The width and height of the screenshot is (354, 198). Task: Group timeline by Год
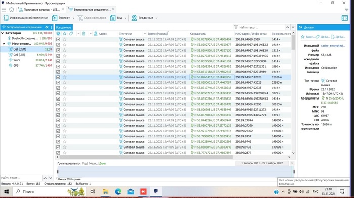(84, 163)
